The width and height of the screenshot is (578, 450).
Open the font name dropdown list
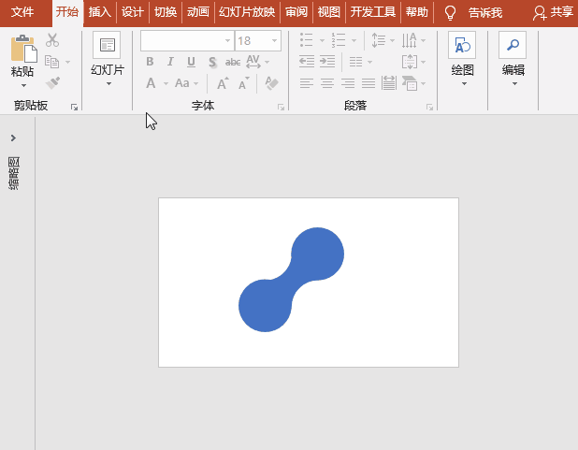pyautogui.click(x=227, y=41)
